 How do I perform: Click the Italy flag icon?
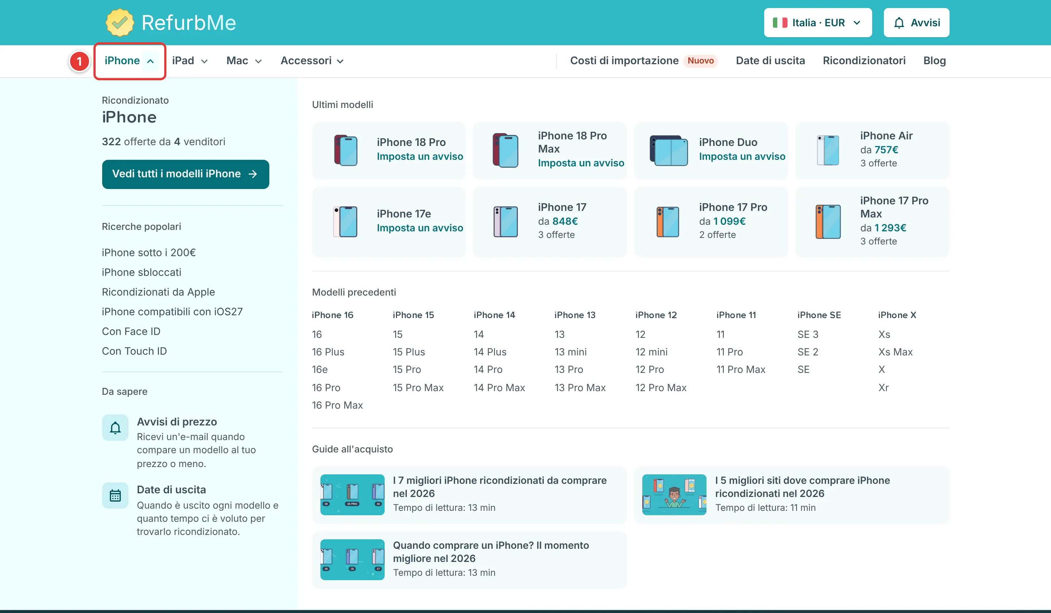(779, 23)
